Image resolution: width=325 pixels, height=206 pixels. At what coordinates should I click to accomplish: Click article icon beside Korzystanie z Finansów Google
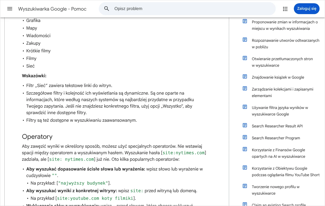(x=245, y=149)
